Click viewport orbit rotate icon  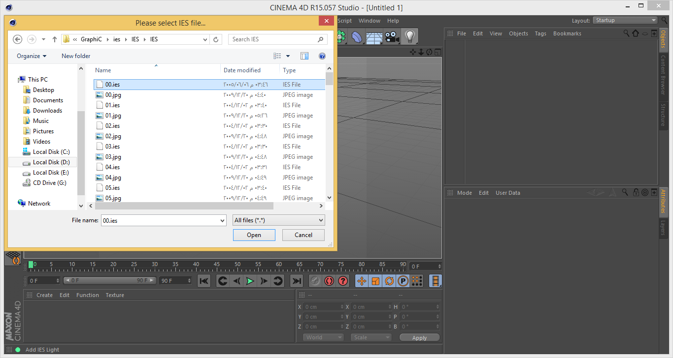[429, 52]
